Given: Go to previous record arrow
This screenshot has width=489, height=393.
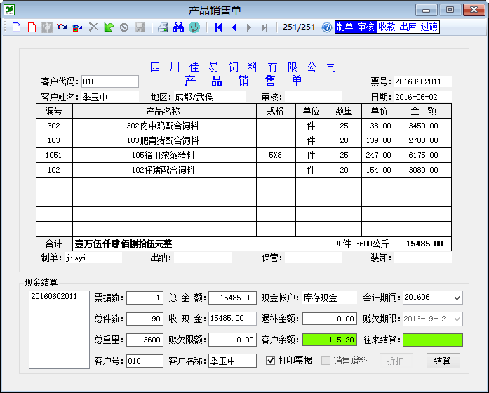Looking at the screenshot, I should pyautogui.click(x=234, y=27).
